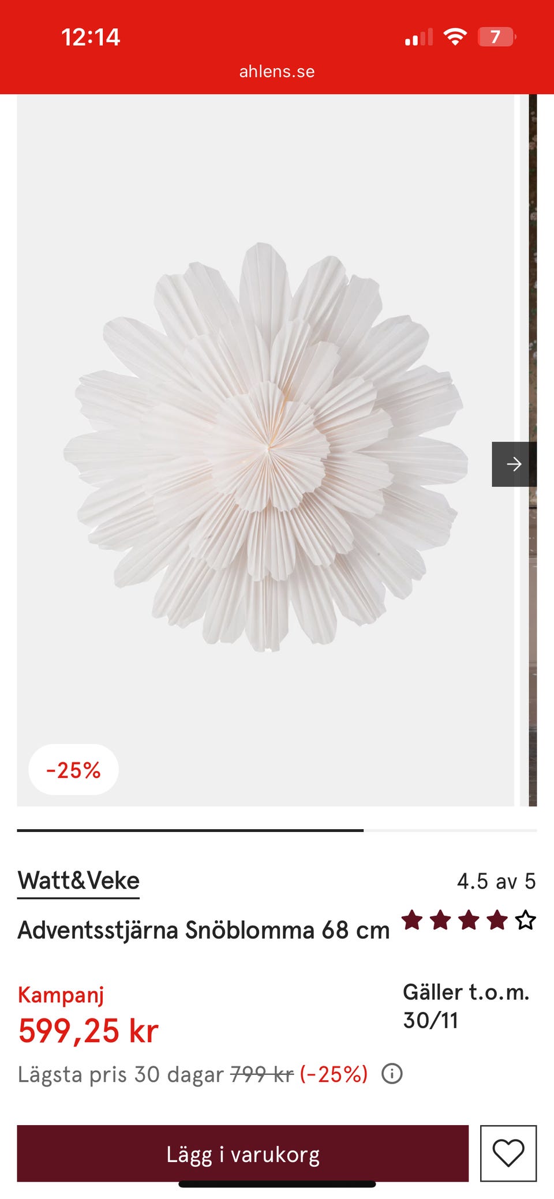The width and height of the screenshot is (554, 1199).
Task: Click the first rating star
Action: [x=412, y=920]
